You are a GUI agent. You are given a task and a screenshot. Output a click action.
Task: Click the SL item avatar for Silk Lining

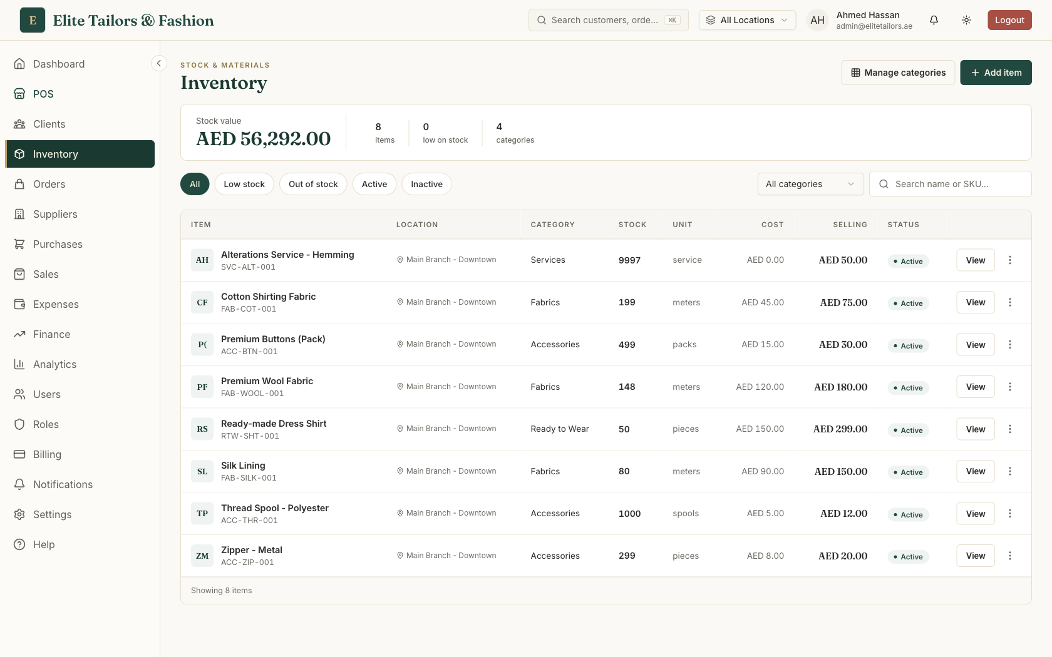[x=202, y=471]
